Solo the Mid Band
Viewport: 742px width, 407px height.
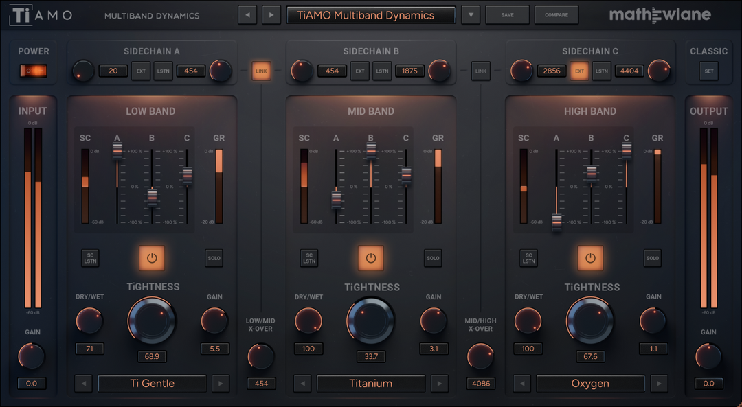(x=433, y=258)
